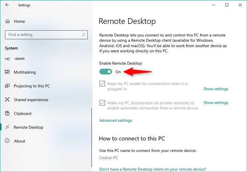The height and width of the screenshot is (172, 247).
Task: Uncheck Make my PC discoverable checkbox
Action: tap(102, 103)
